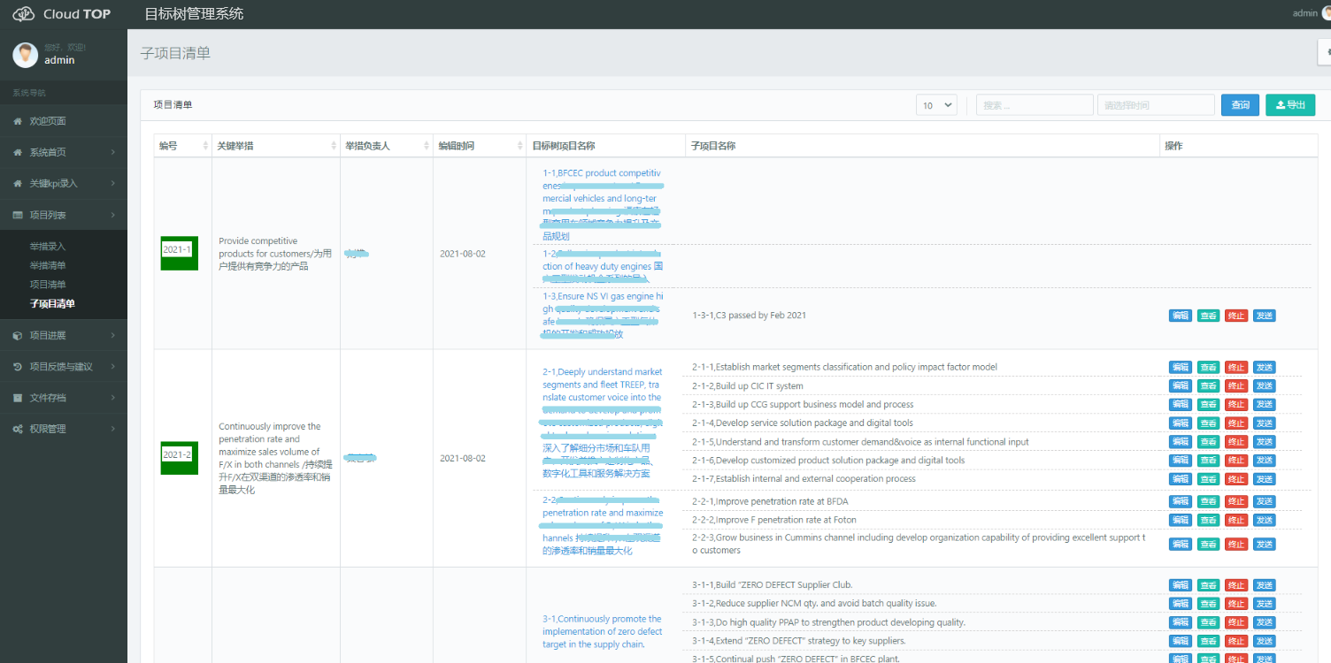Sort by 关键举措 using its sort arrows
Screen dimensions: 1331x663
pyautogui.click(x=334, y=146)
